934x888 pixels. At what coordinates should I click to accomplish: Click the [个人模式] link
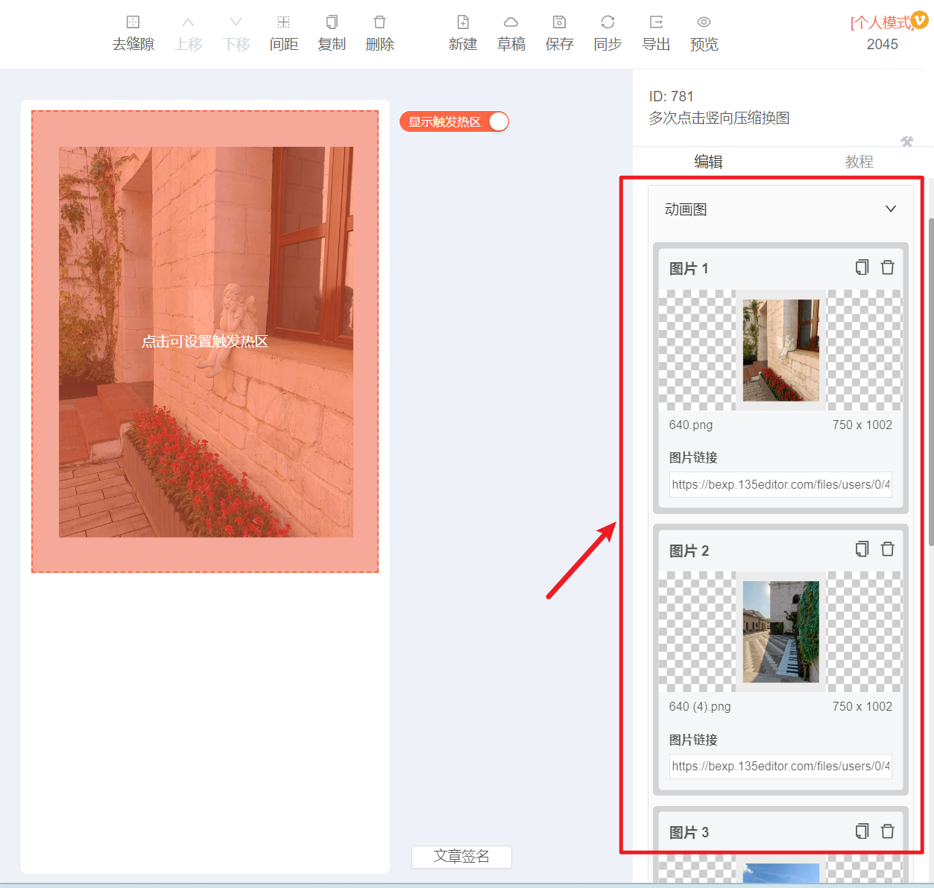881,23
